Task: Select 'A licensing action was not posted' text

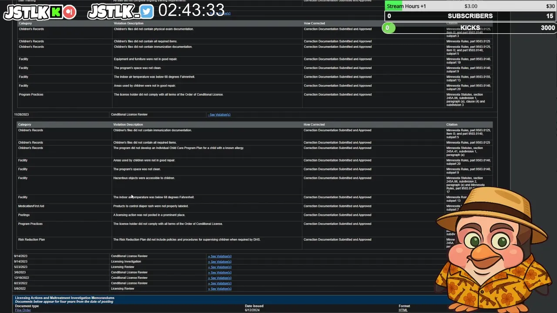Action: tap(149, 215)
